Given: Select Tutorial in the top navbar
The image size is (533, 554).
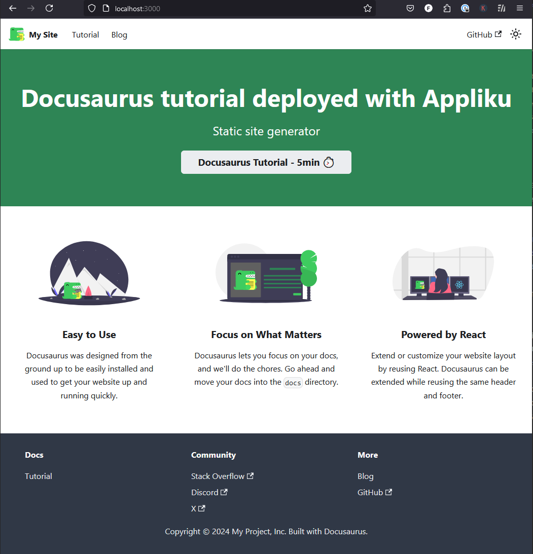Looking at the screenshot, I should coord(85,34).
